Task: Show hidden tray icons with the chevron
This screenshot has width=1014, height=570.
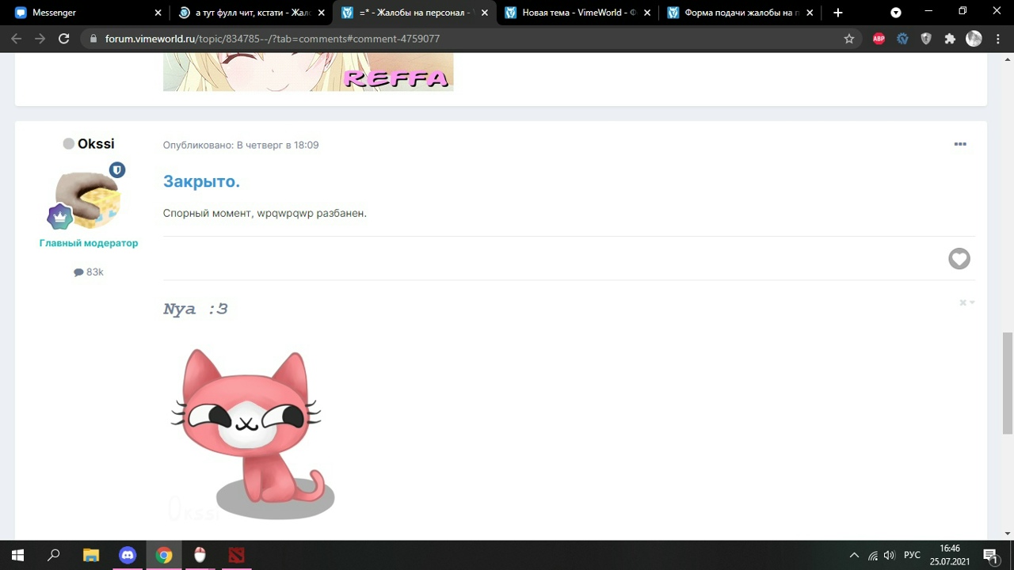Action: point(854,555)
